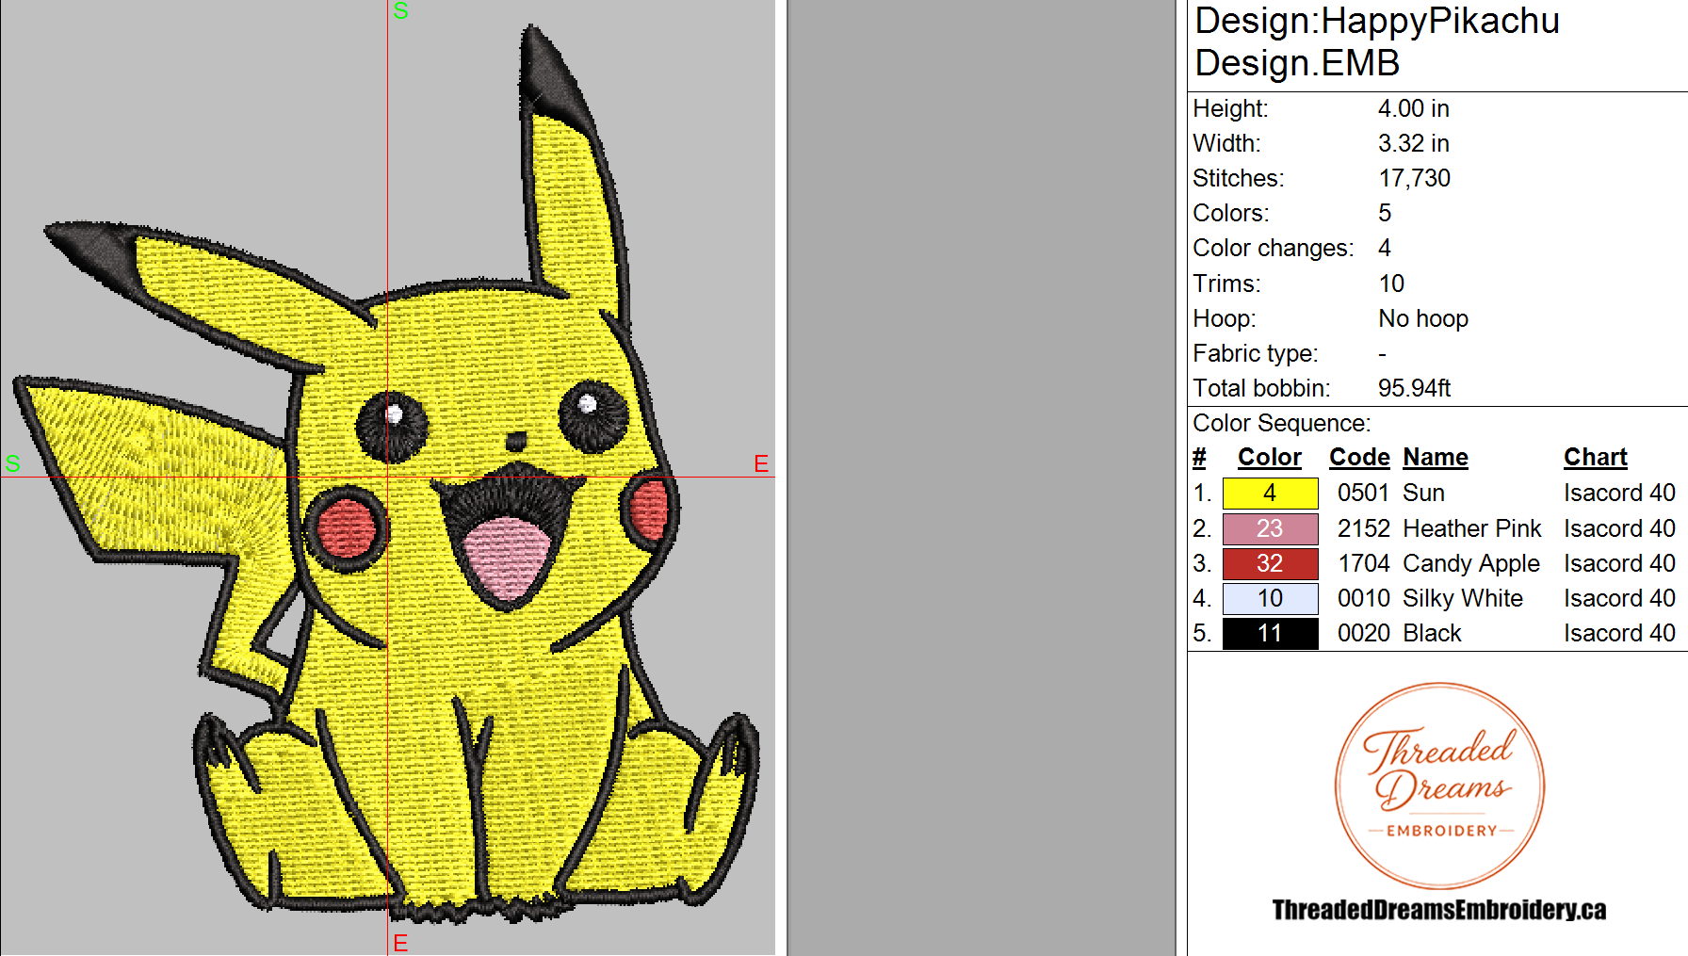The height and width of the screenshot is (956, 1688).
Task: Click the thread name 'Silky White'
Action: (x=1462, y=598)
